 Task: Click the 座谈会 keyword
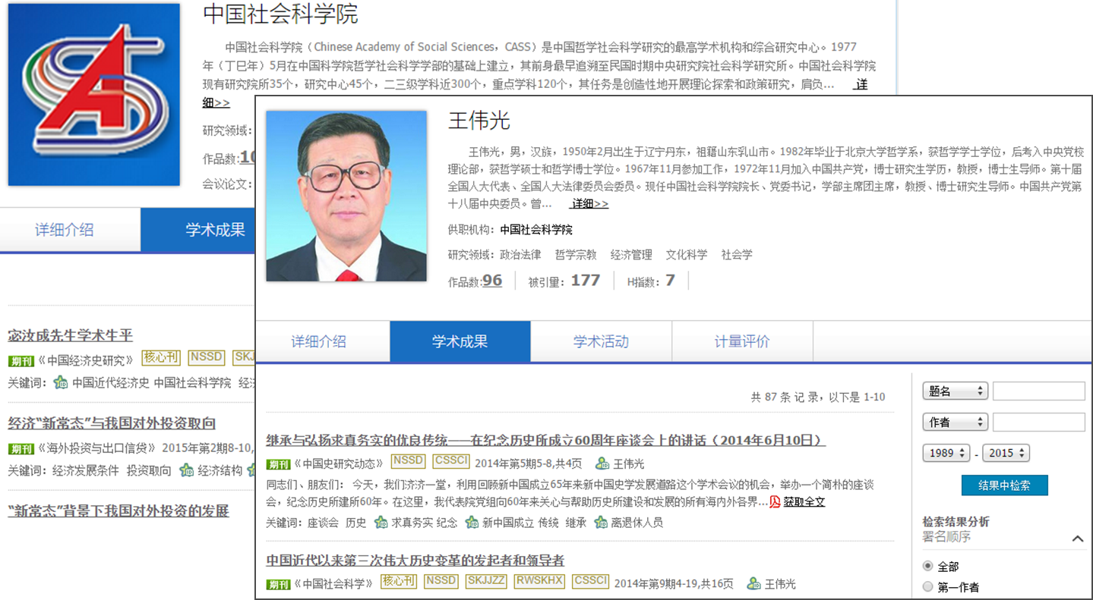pyautogui.click(x=323, y=523)
